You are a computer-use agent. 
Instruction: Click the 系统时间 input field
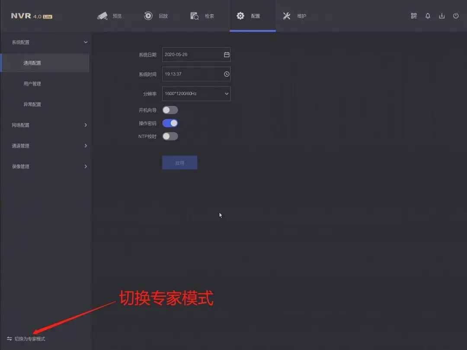(192, 74)
